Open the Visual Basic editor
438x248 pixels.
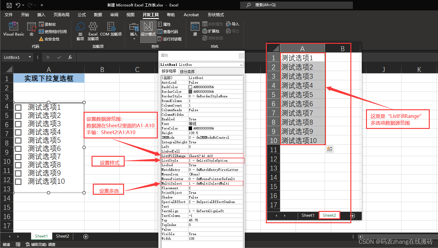(x=13, y=29)
